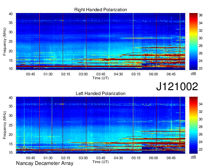Viewport: 206px width, 167px height.
Task: Click the top right-handed polarization spectrogram
Action: 101,41
